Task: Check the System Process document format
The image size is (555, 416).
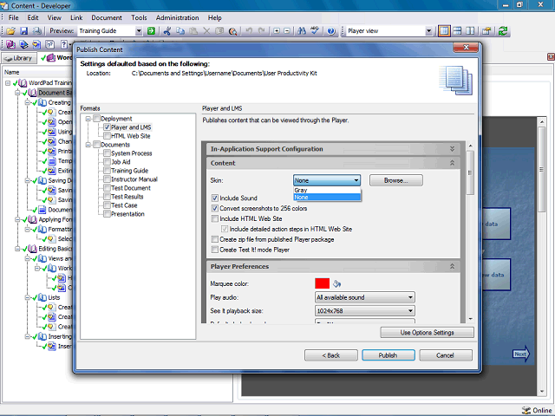Action: [x=108, y=153]
